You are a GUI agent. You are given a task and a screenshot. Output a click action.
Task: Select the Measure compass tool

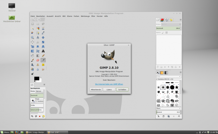[x=38, y=38]
